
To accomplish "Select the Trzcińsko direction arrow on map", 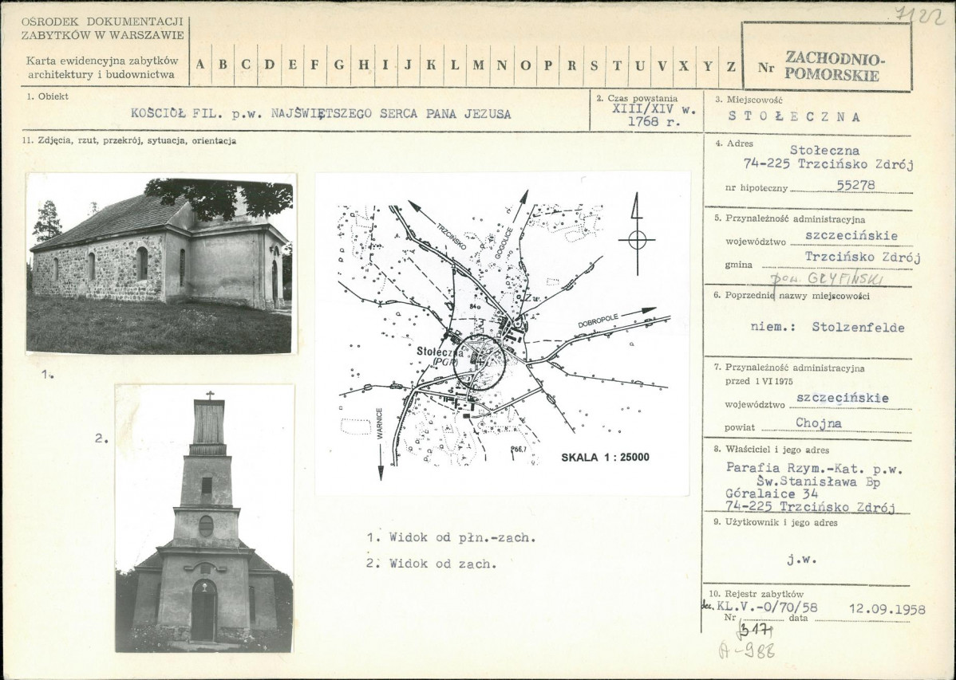I will (415, 208).
